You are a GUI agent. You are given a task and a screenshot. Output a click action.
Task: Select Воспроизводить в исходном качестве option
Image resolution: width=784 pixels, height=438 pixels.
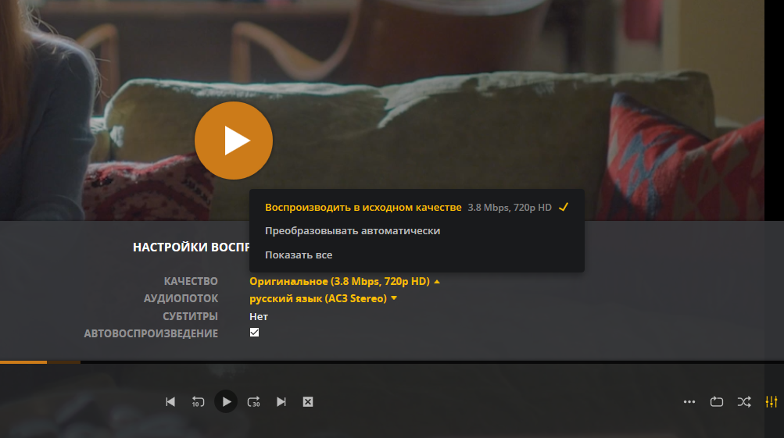[x=363, y=208]
